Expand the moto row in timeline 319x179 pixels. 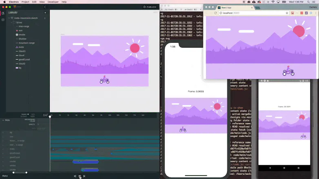click(3, 149)
